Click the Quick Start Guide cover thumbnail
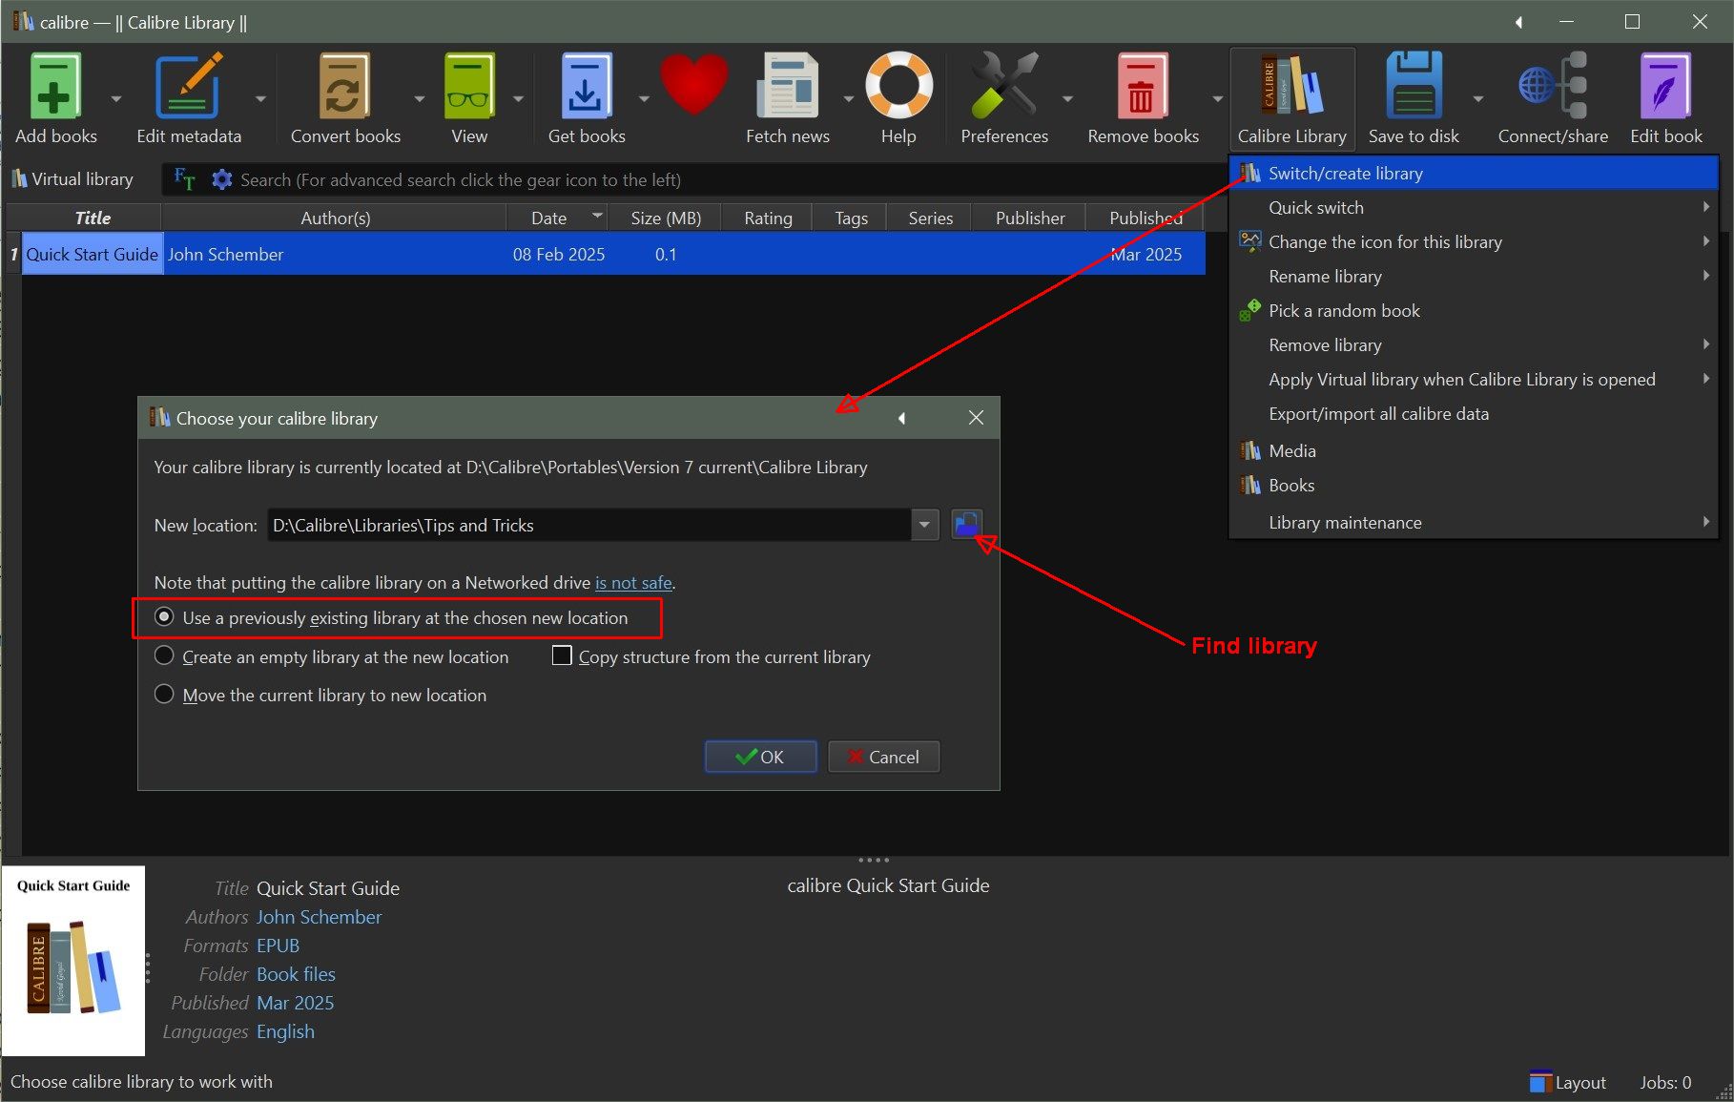 coord(73,961)
